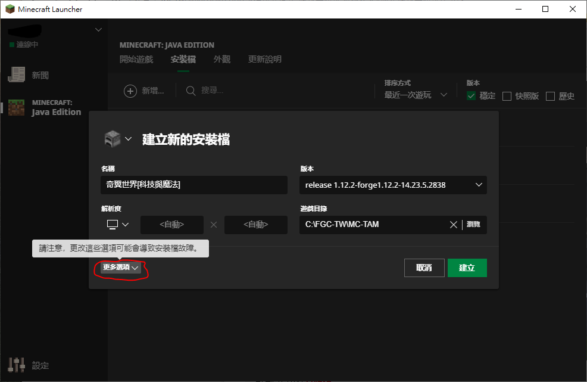This screenshot has height=382, width=587.
Task: Enable the 快照版 snapshot checkbox
Action: pos(507,96)
